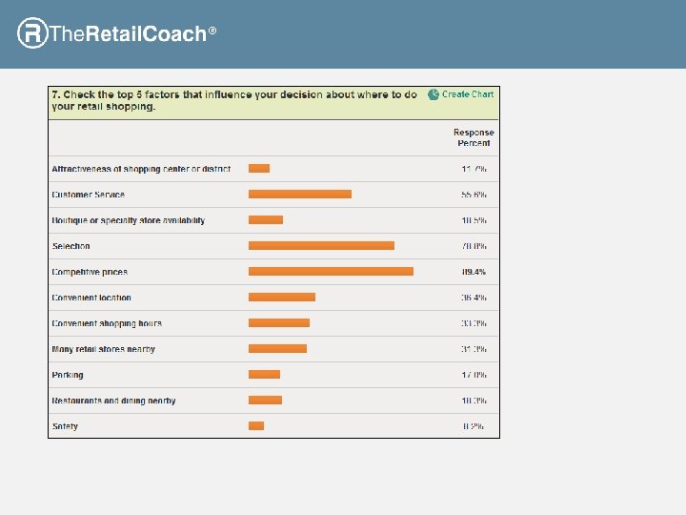Image resolution: width=686 pixels, height=515 pixels.
Task: Click the Selection orange bar
Action: 321,246
